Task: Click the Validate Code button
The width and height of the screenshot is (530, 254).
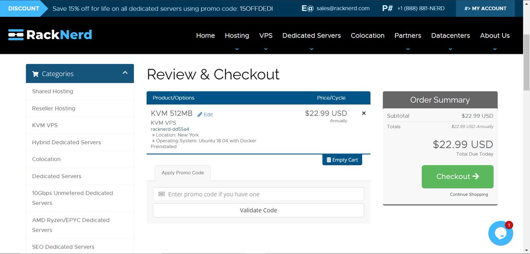Action: tap(258, 210)
